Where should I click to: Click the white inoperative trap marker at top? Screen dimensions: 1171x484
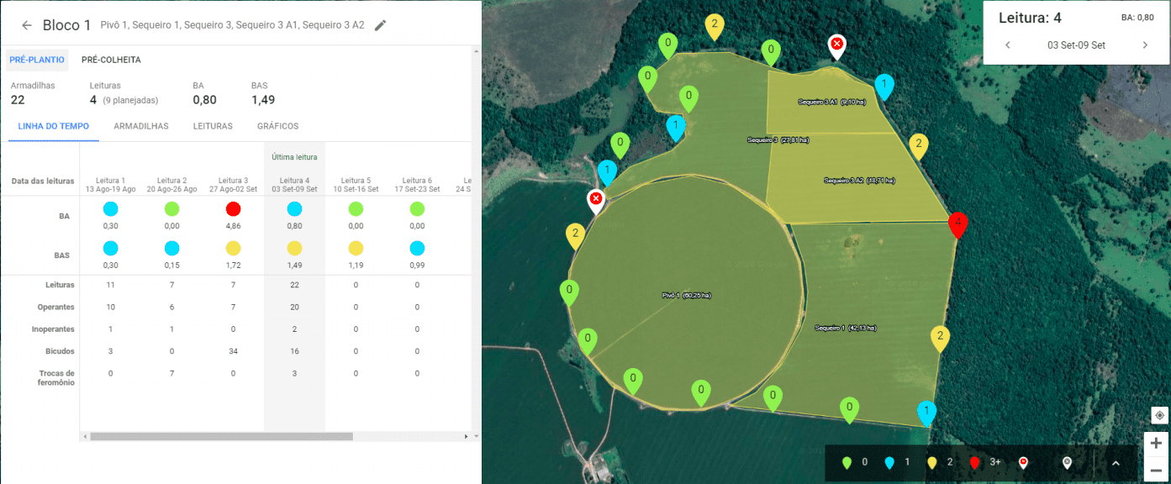click(x=836, y=45)
